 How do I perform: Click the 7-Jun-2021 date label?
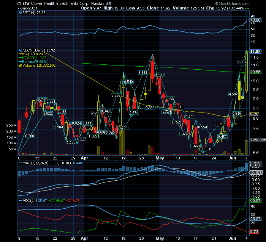tap(27, 8)
